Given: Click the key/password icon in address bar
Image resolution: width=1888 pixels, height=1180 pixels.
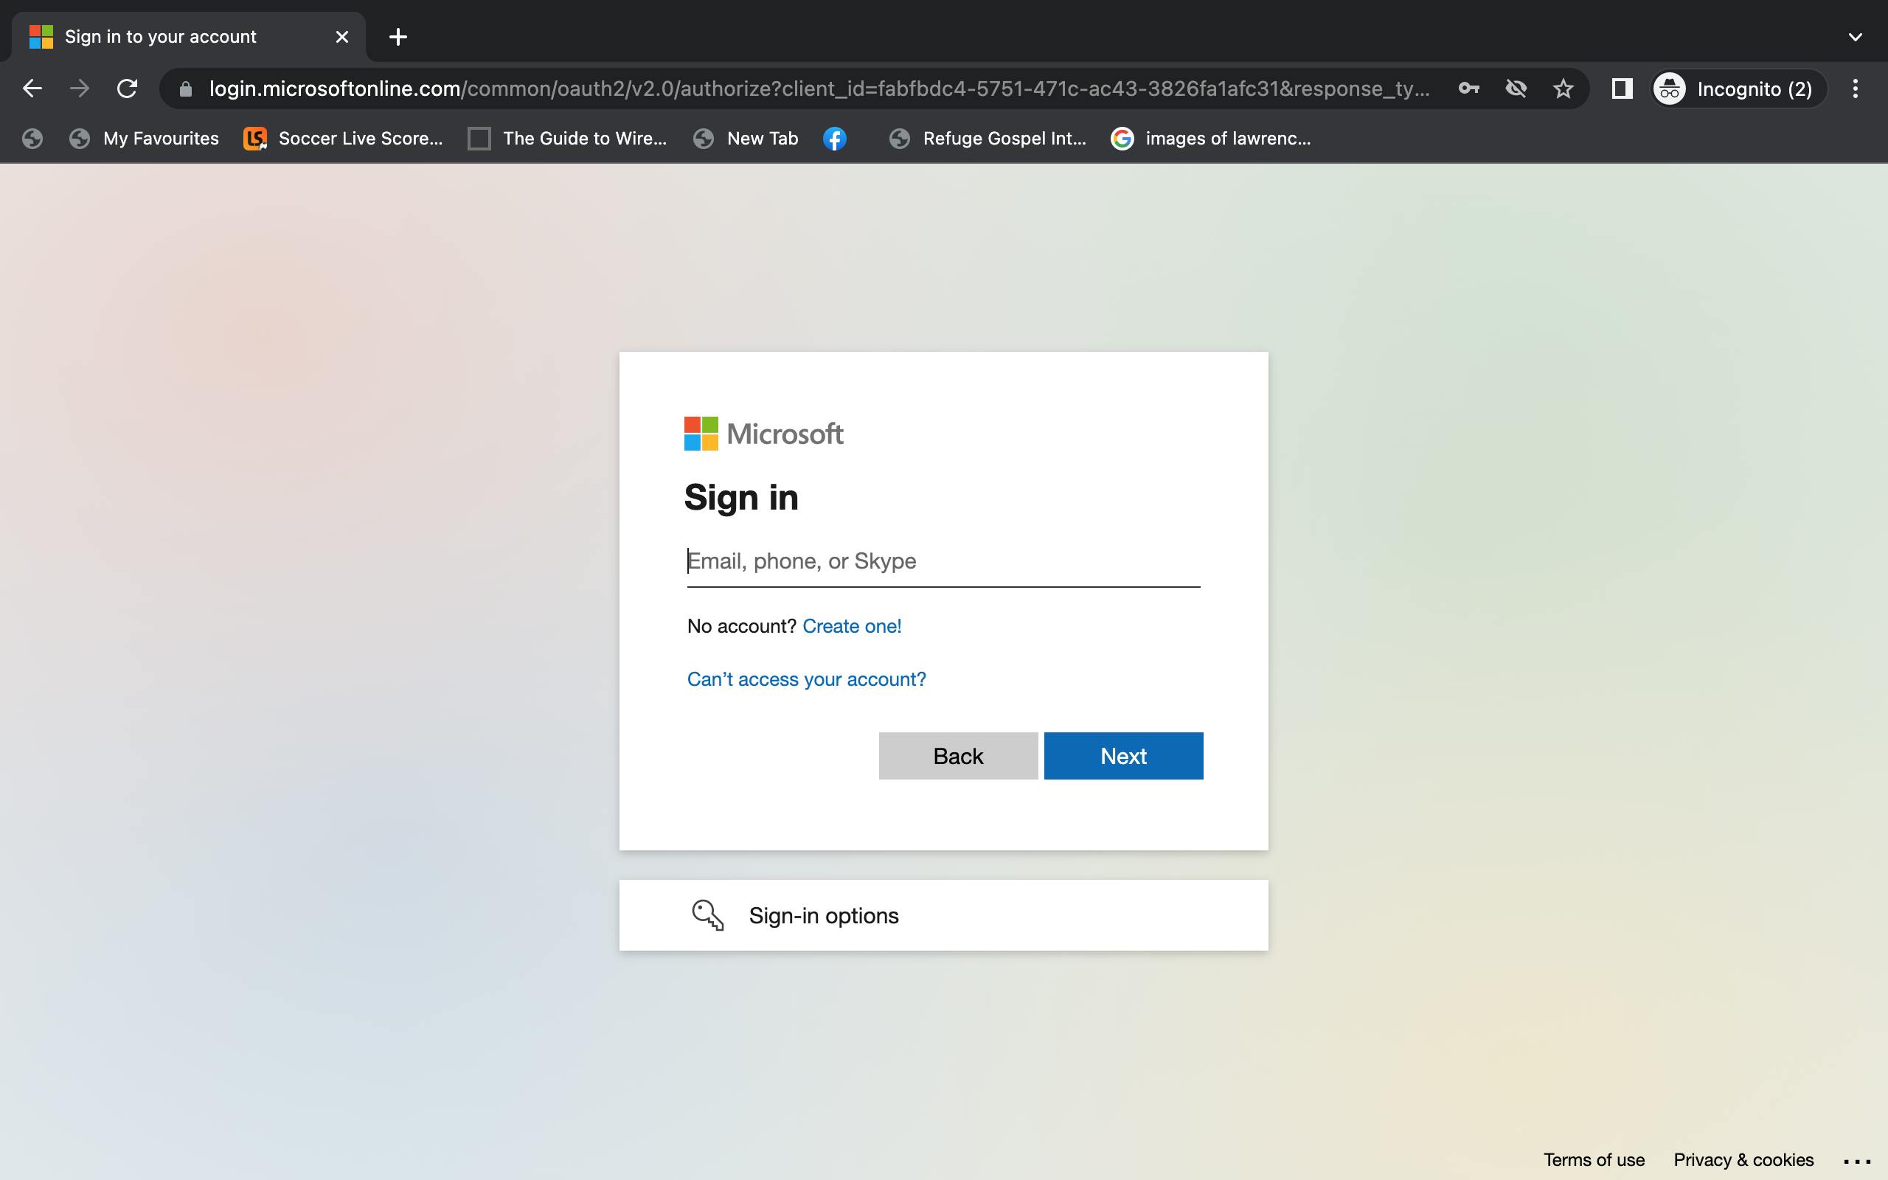Looking at the screenshot, I should point(1468,88).
